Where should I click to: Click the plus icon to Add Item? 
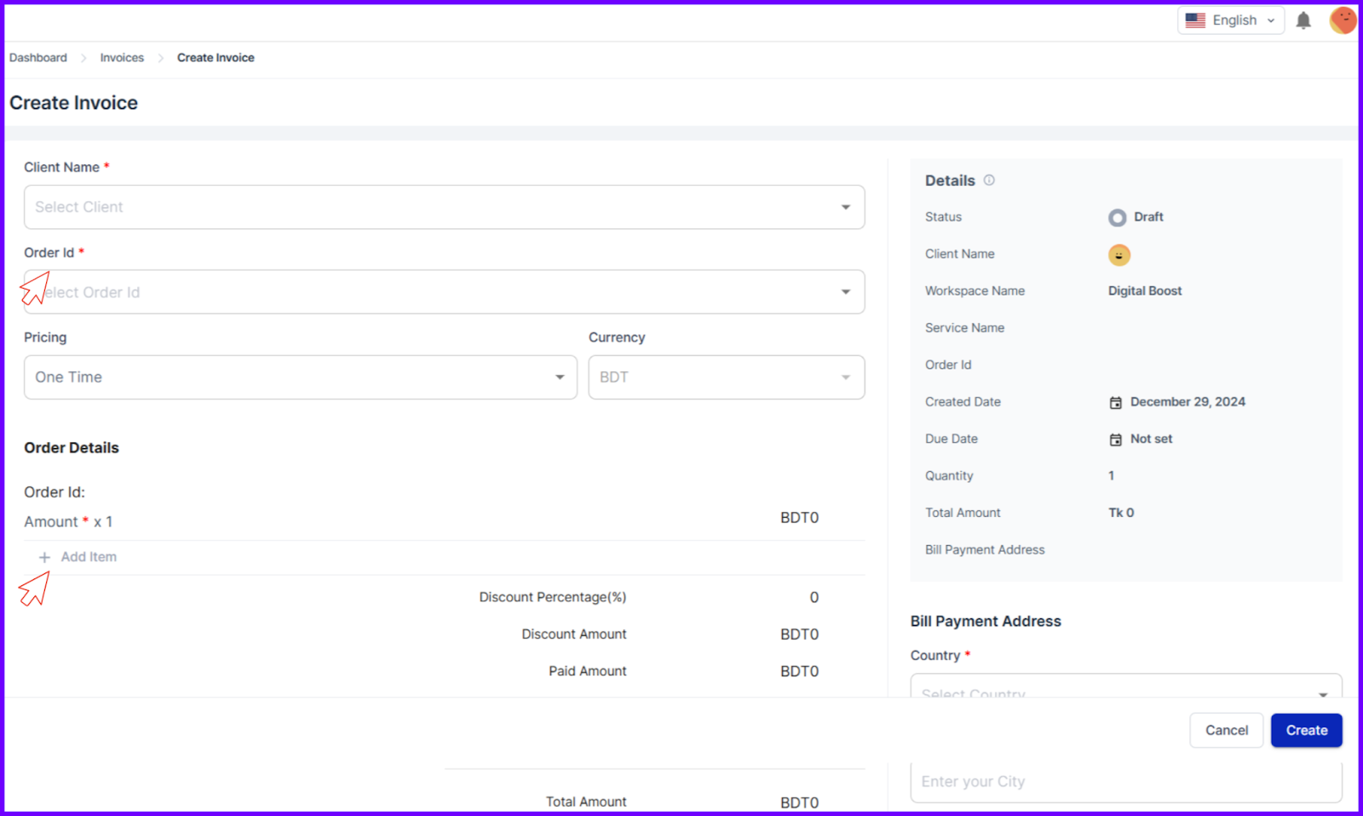pos(44,556)
